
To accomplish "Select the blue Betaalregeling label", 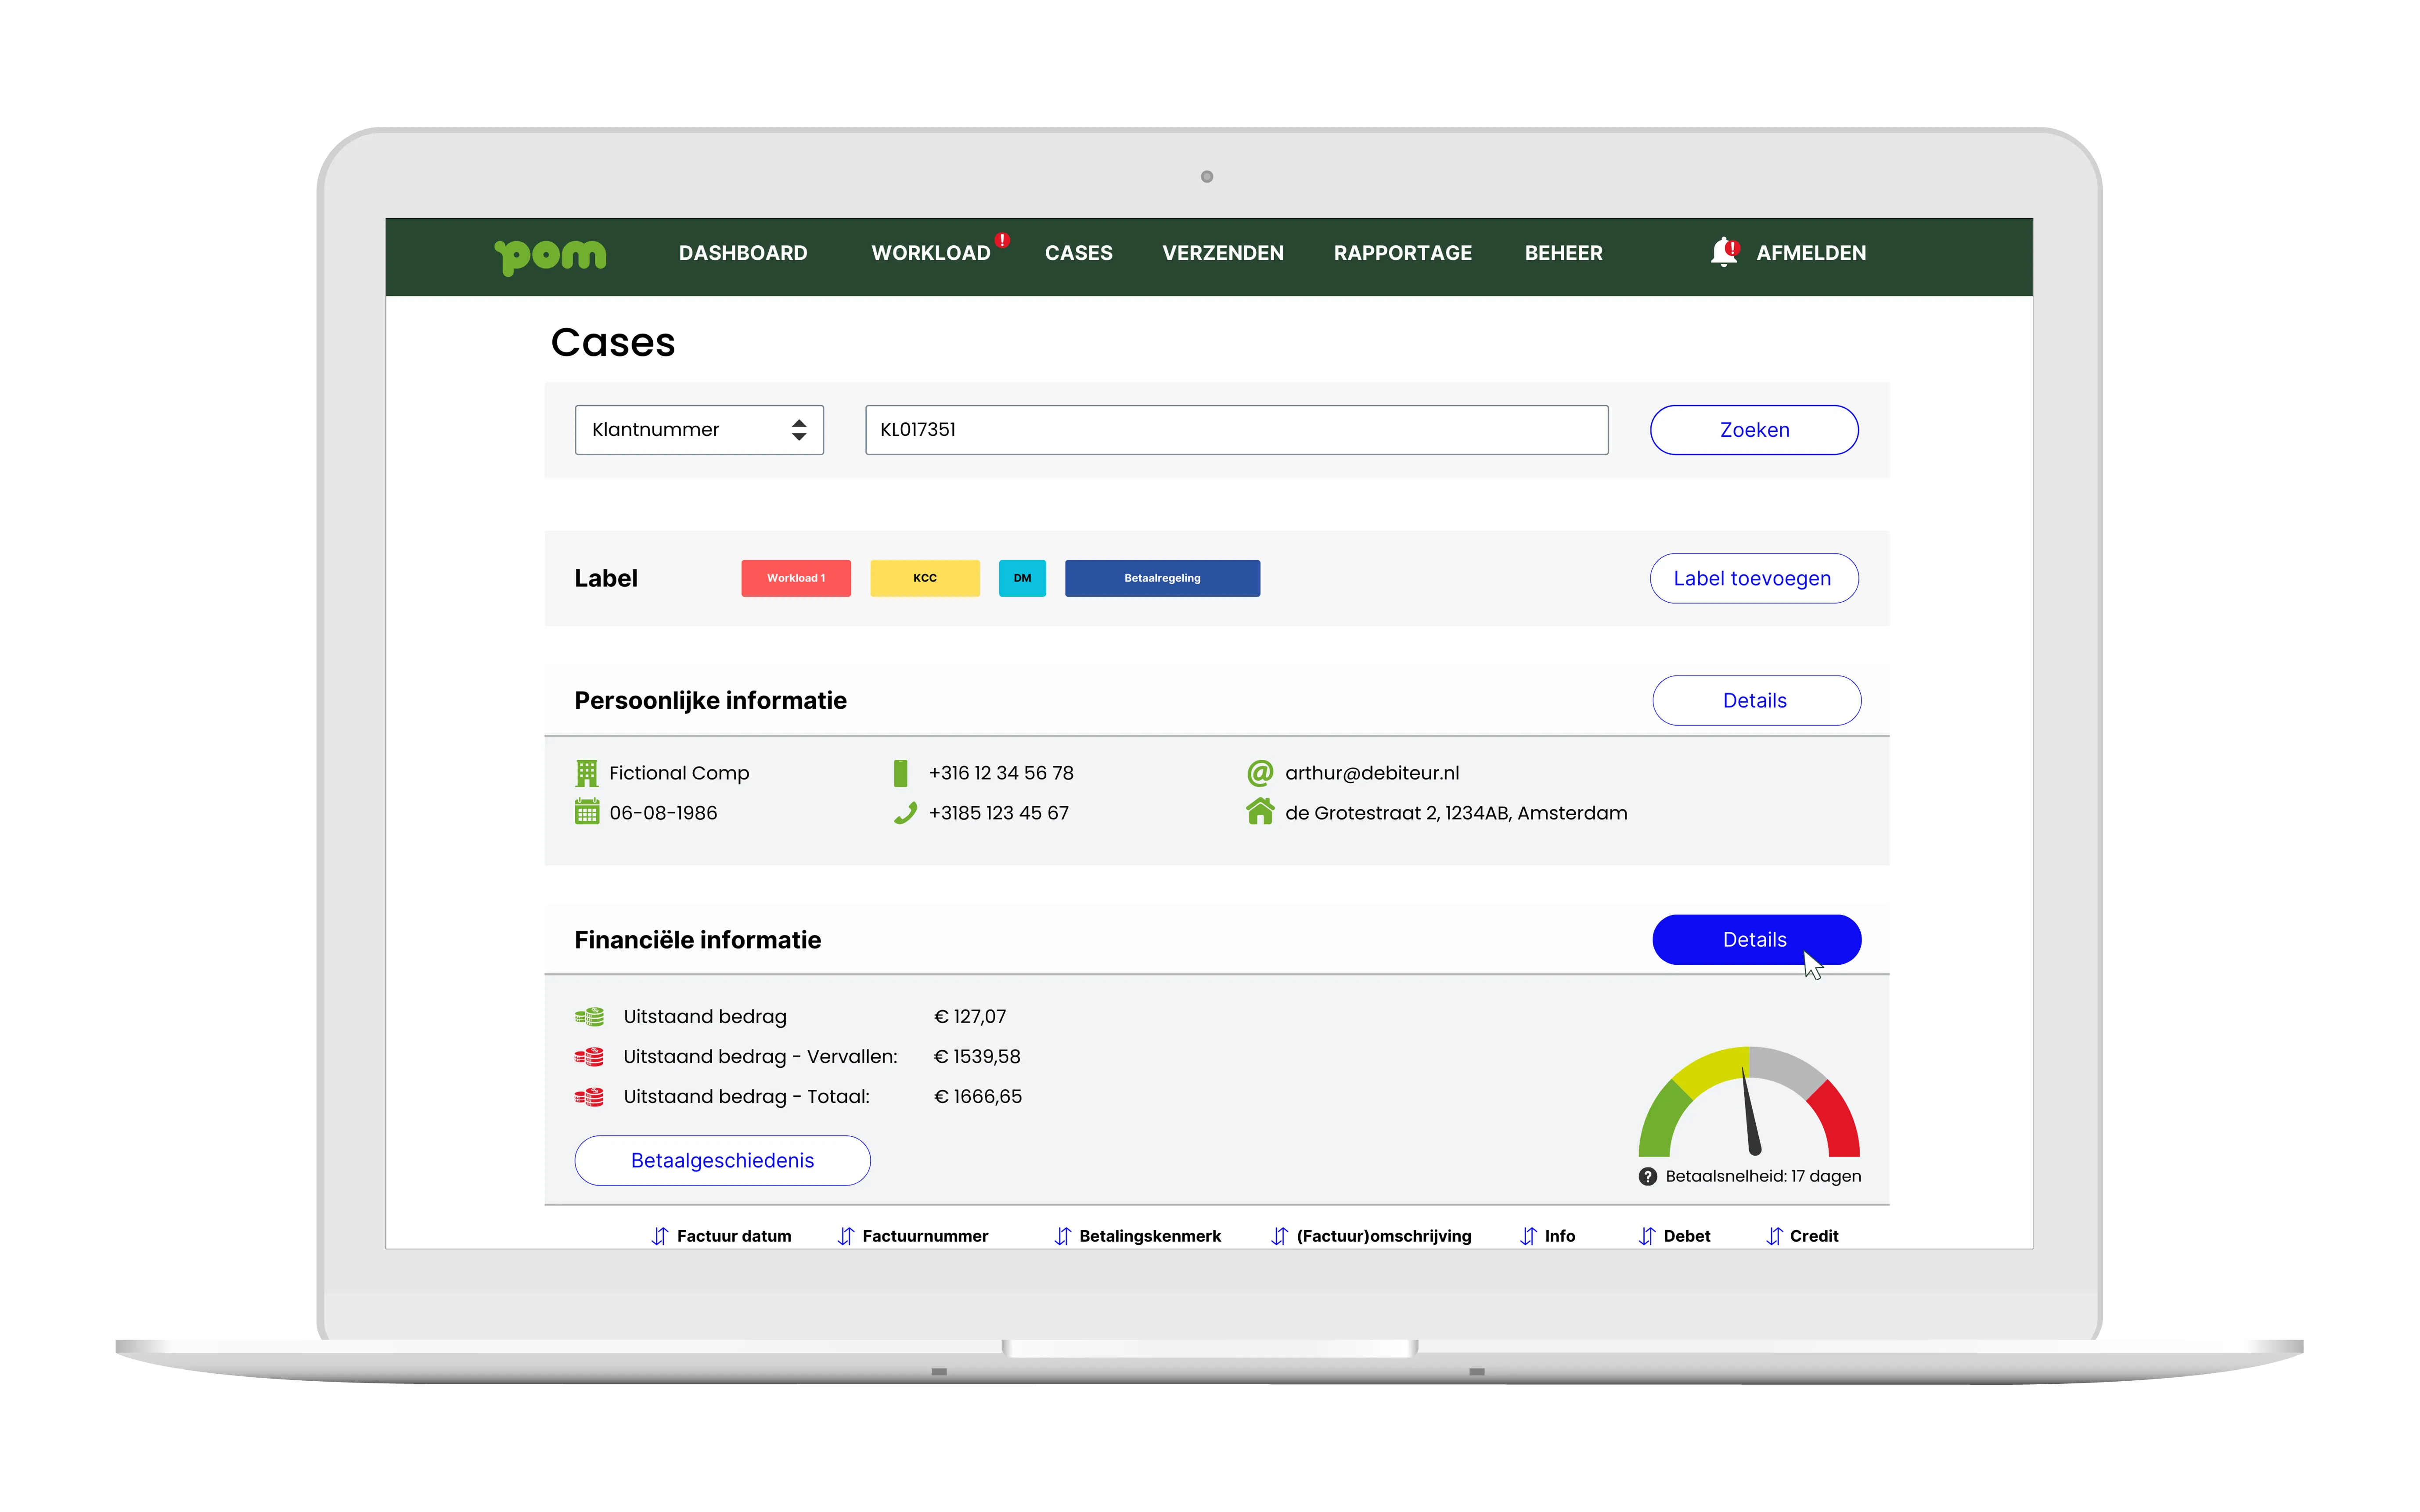I will point(1162,578).
